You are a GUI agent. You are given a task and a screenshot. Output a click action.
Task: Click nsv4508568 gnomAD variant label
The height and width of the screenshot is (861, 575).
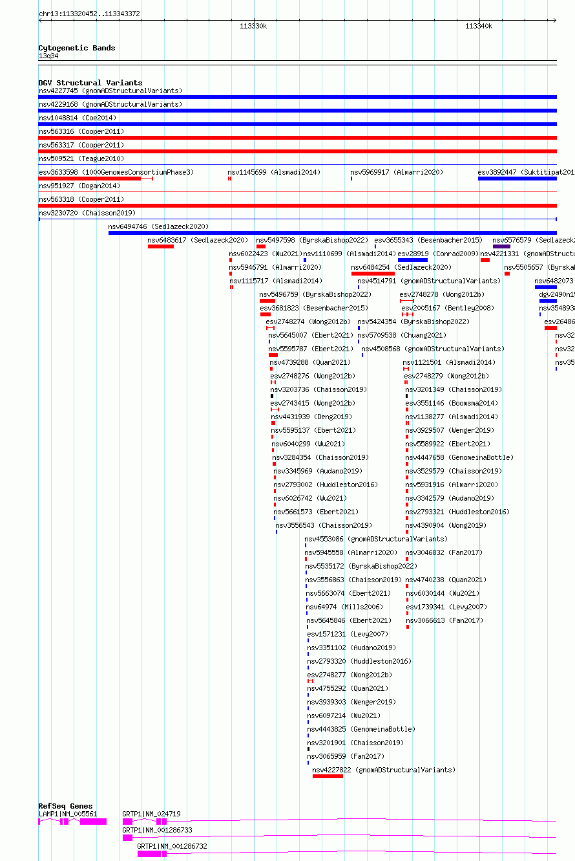[434, 349]
